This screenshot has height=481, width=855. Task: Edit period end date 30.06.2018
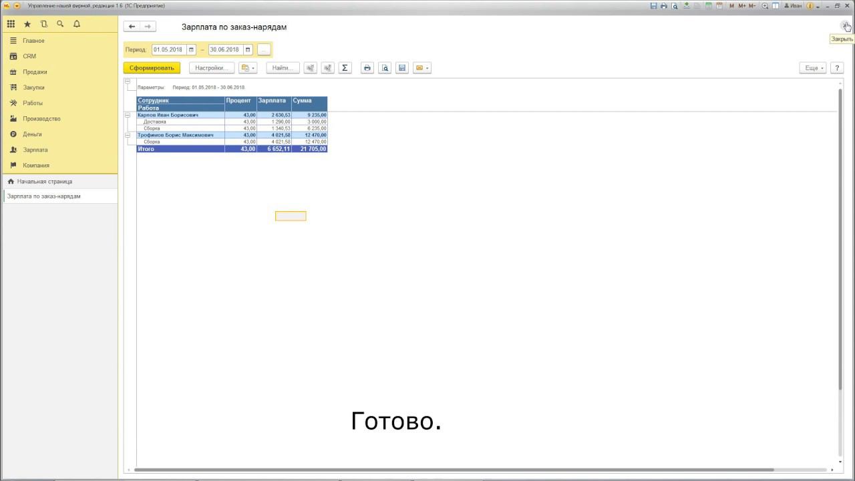point(225,49)
